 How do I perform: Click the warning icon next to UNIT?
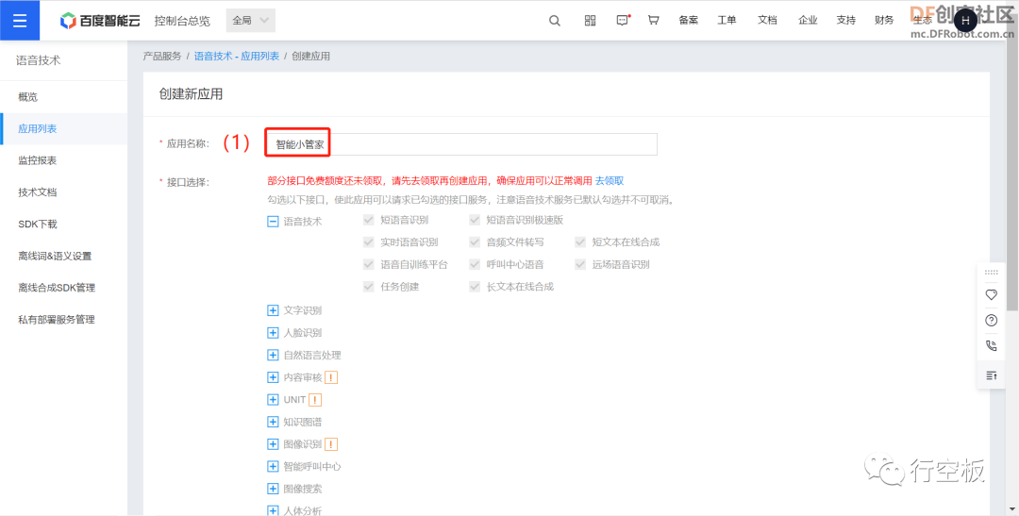pyautogui.click(x=315, y=400)
